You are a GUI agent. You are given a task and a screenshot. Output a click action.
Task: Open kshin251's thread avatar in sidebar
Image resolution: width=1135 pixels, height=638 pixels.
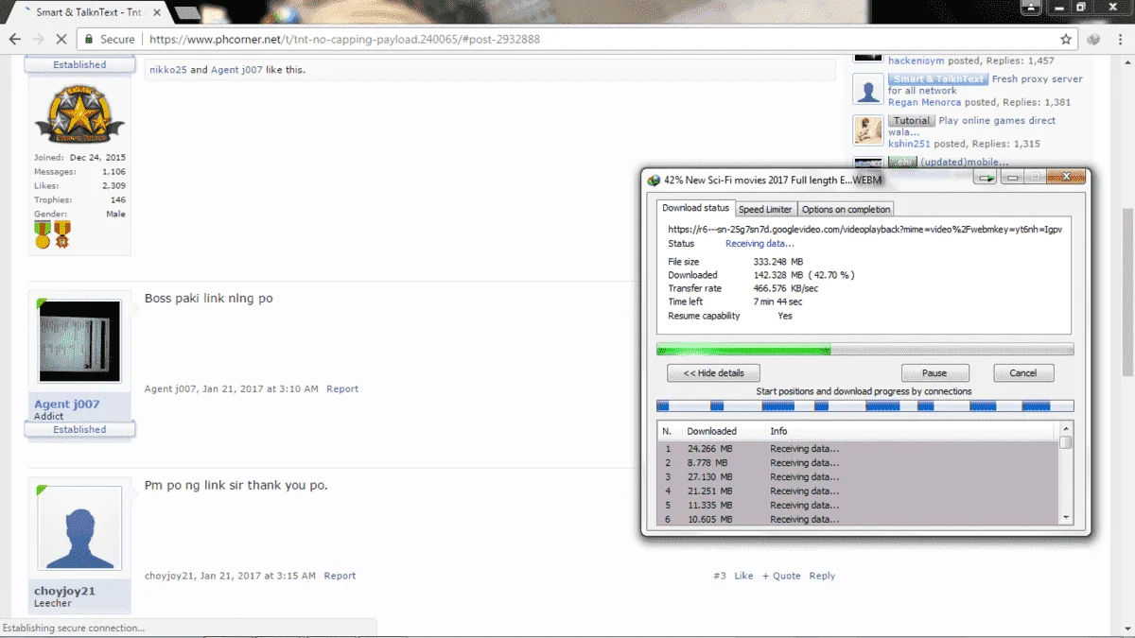pyautogui.click(x=867, y=130)
